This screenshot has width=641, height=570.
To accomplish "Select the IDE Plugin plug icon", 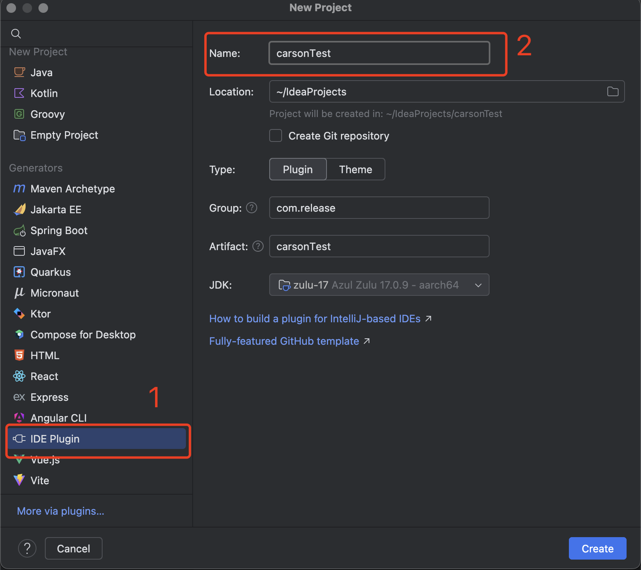I will tap(19, 439).
